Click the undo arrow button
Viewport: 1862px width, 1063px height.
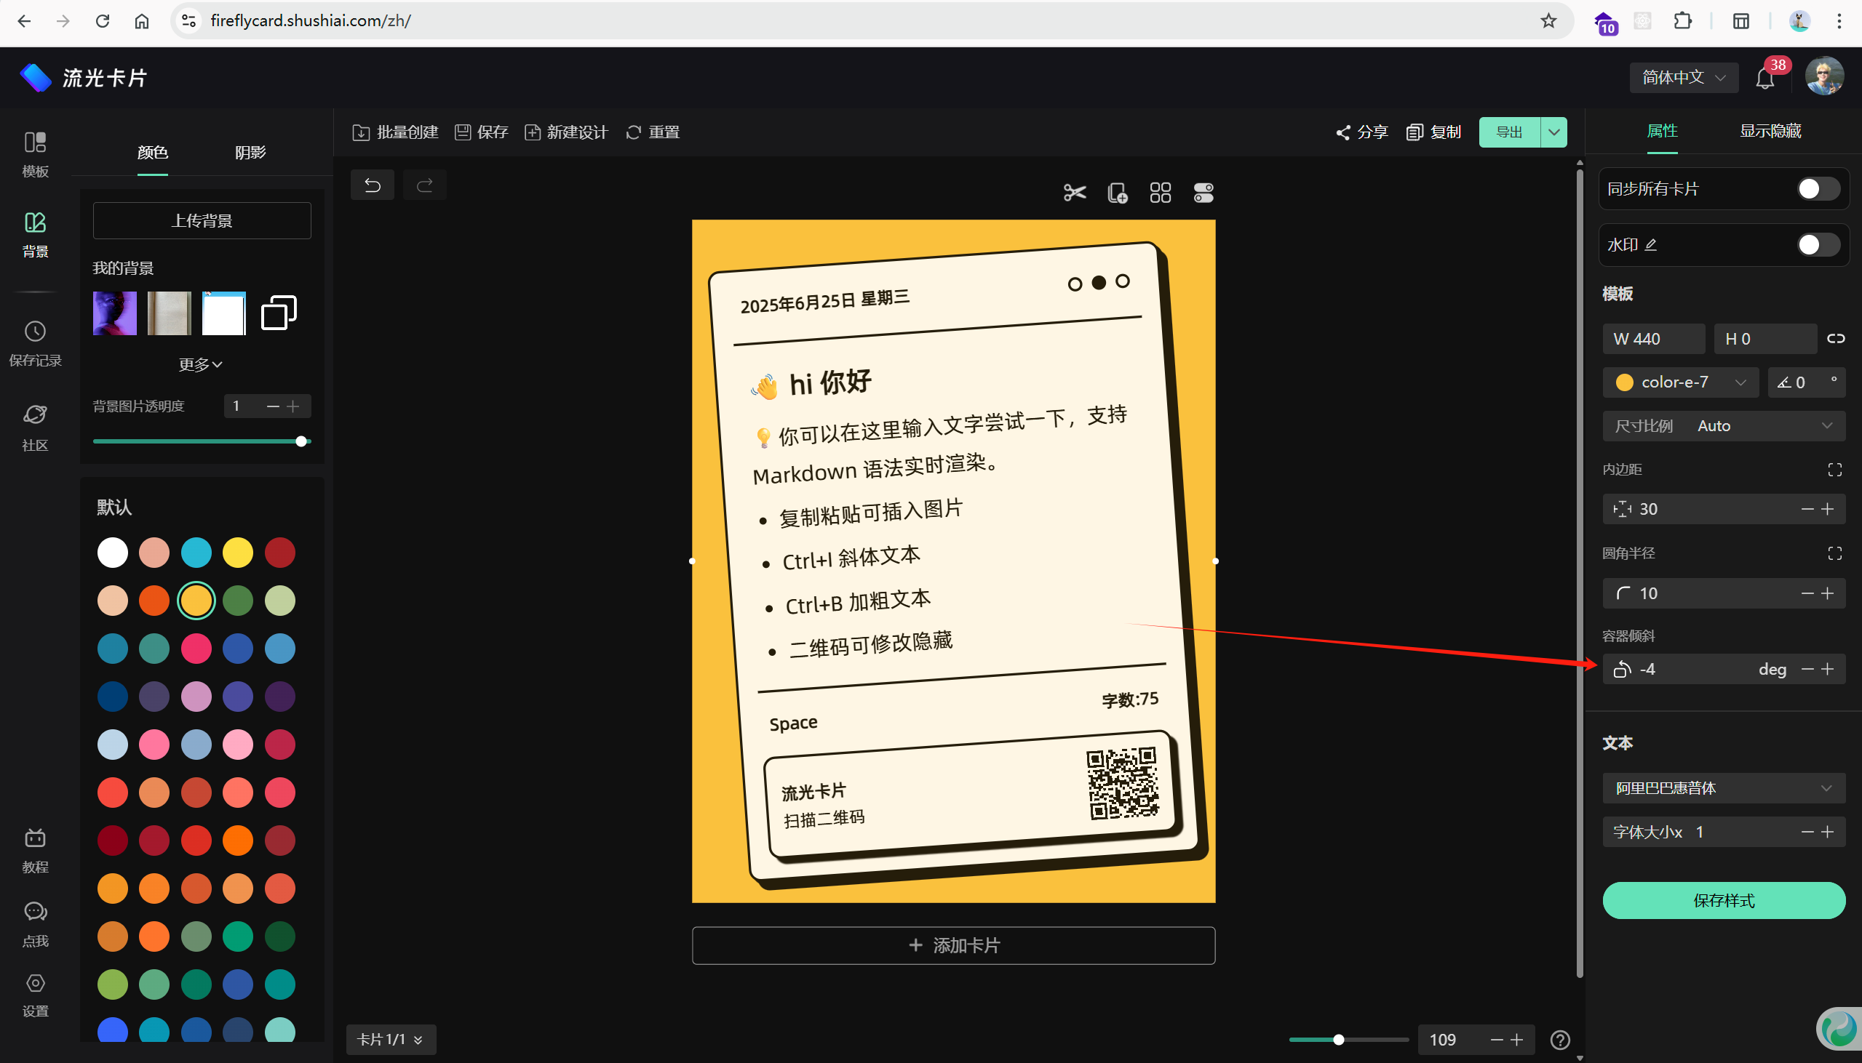click(373, 185)
